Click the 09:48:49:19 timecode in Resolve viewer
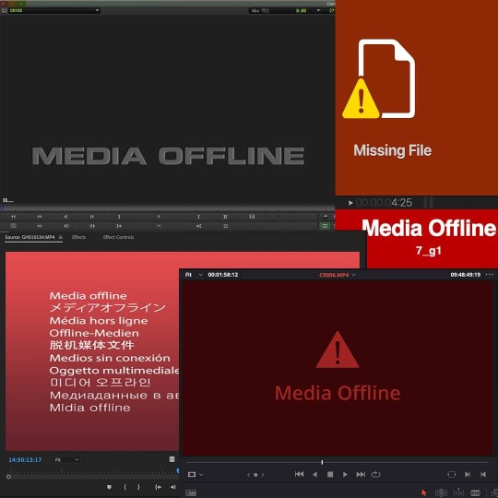 466,275
